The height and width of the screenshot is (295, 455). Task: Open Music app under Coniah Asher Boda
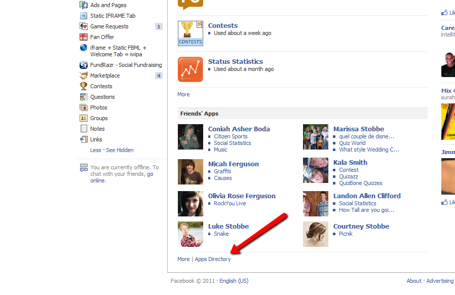click(x=220, y=150)
